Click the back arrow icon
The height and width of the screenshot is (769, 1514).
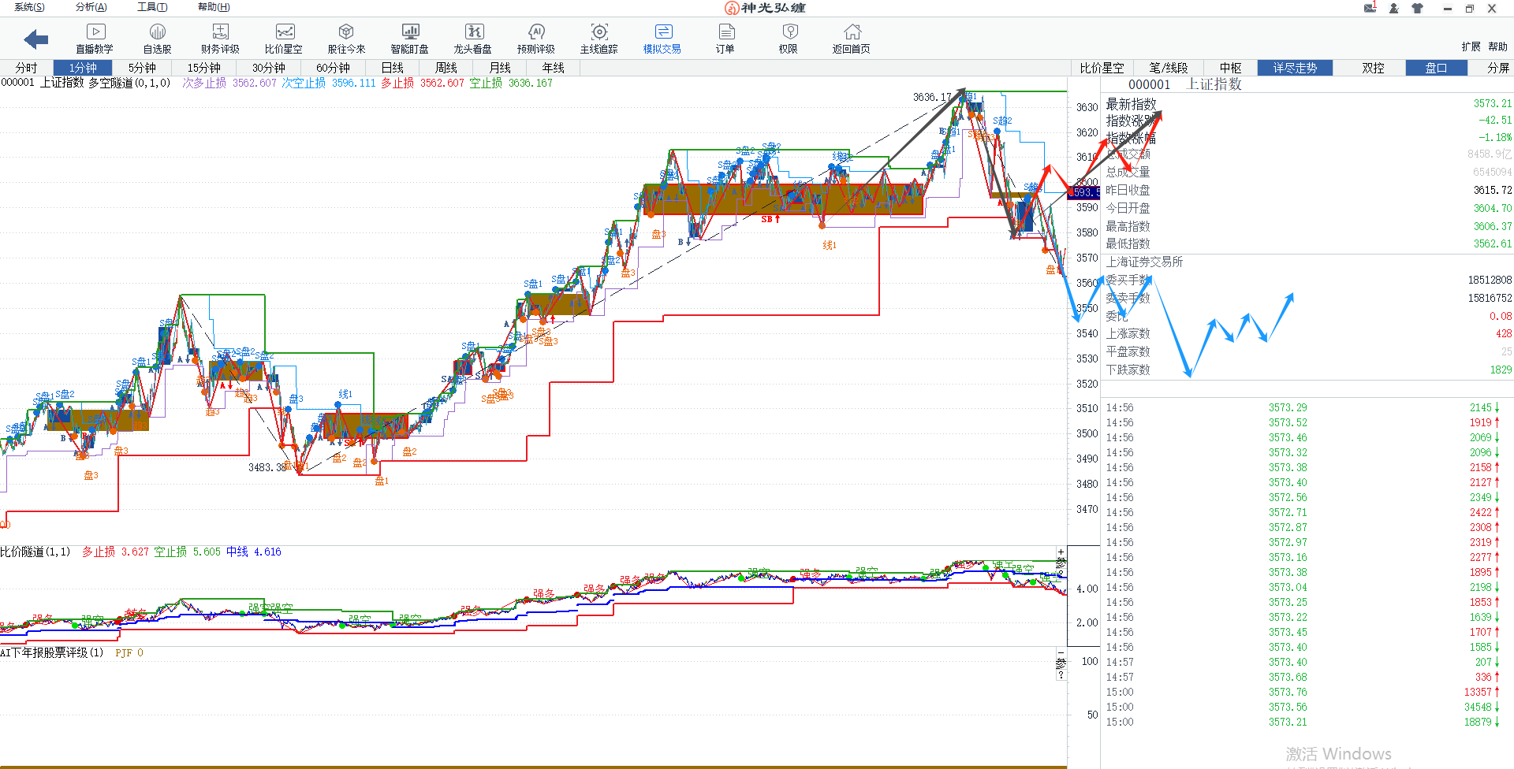35,39
